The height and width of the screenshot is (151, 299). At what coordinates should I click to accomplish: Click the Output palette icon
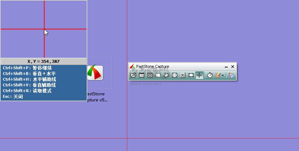tap(218, 75)
